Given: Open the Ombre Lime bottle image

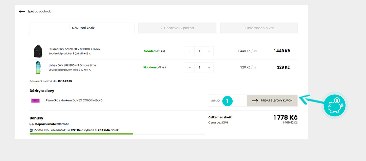Looking at the screenshot, I should 38,67.
